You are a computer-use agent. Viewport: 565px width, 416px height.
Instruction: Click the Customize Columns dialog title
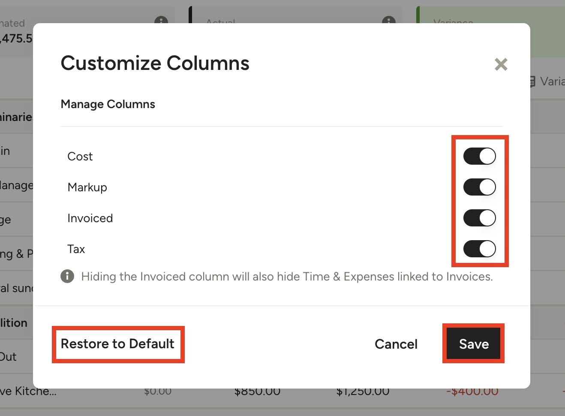coord(155,63)
